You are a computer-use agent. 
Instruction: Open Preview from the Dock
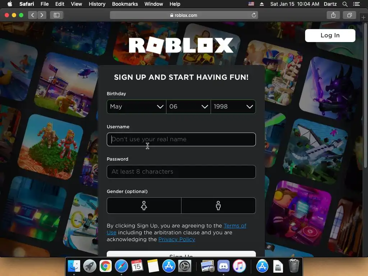click(207, 266)
